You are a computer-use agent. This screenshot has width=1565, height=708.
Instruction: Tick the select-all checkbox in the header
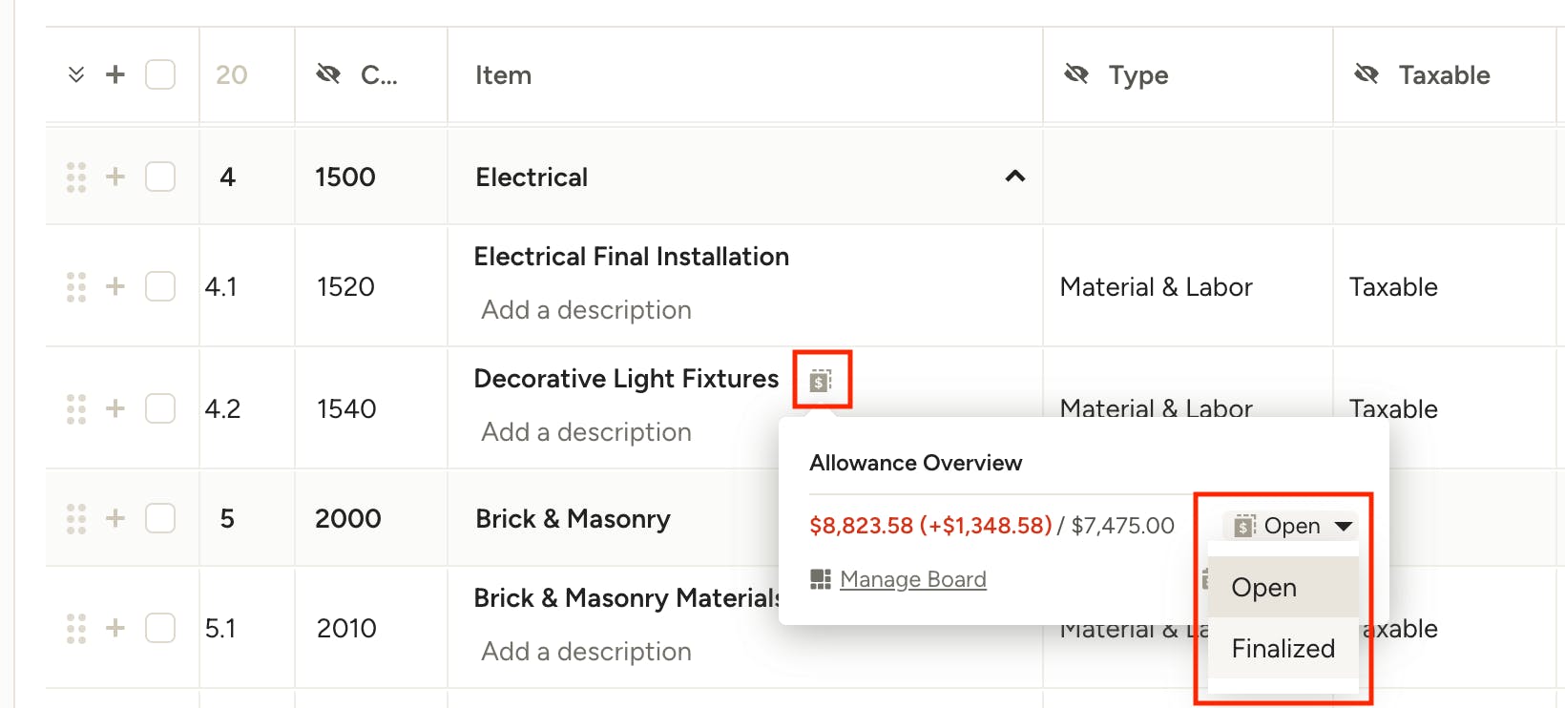[x=160, y=74]
